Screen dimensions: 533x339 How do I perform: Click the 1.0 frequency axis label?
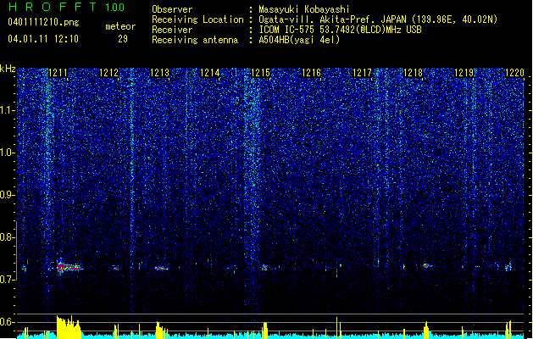8,153
